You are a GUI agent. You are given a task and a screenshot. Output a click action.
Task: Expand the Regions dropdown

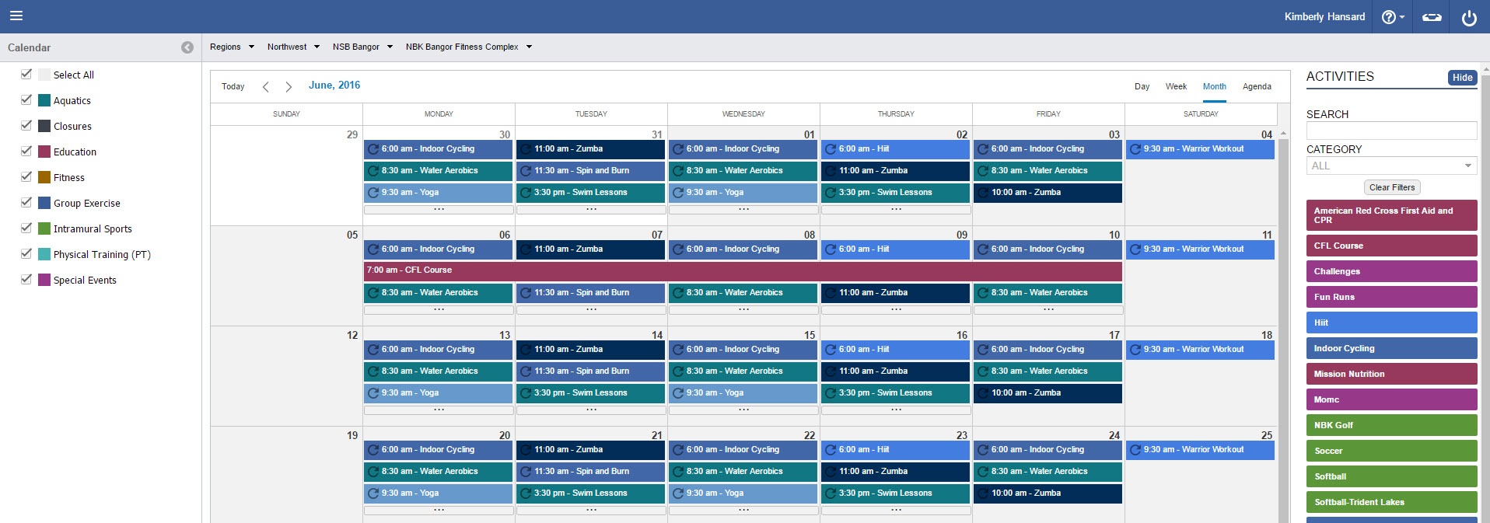232,47
